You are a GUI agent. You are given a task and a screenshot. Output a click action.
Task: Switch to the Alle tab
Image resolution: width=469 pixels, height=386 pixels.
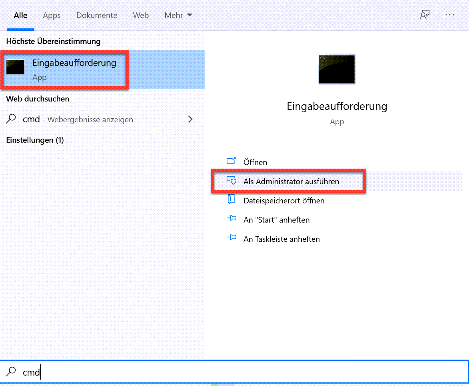click(x=20, y=15)
